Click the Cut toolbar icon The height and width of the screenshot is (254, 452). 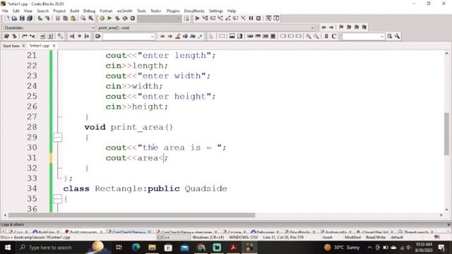tap(58, 18)
